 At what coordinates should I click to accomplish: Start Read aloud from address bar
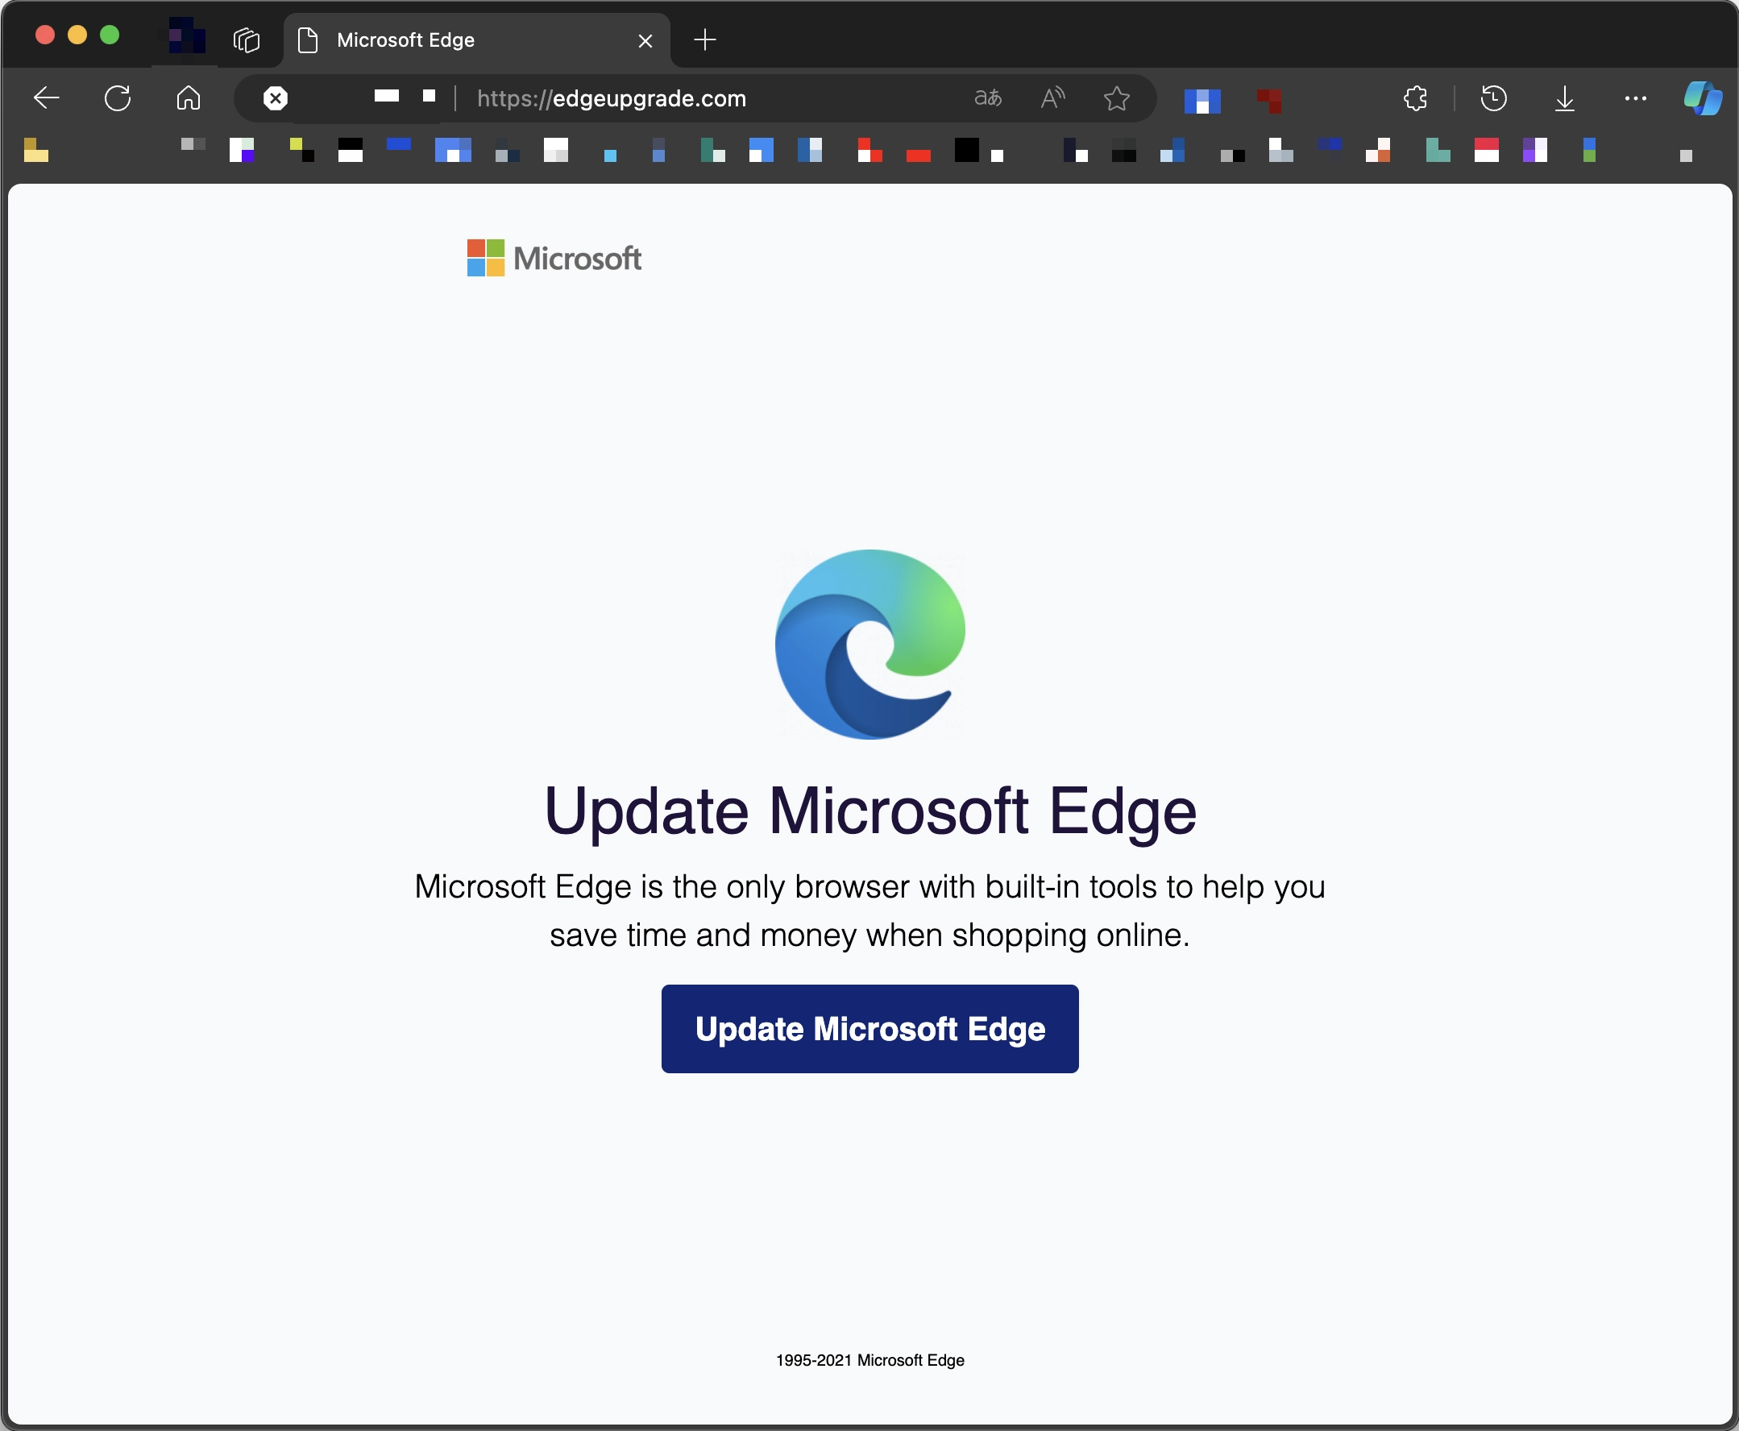(1052, 98)
